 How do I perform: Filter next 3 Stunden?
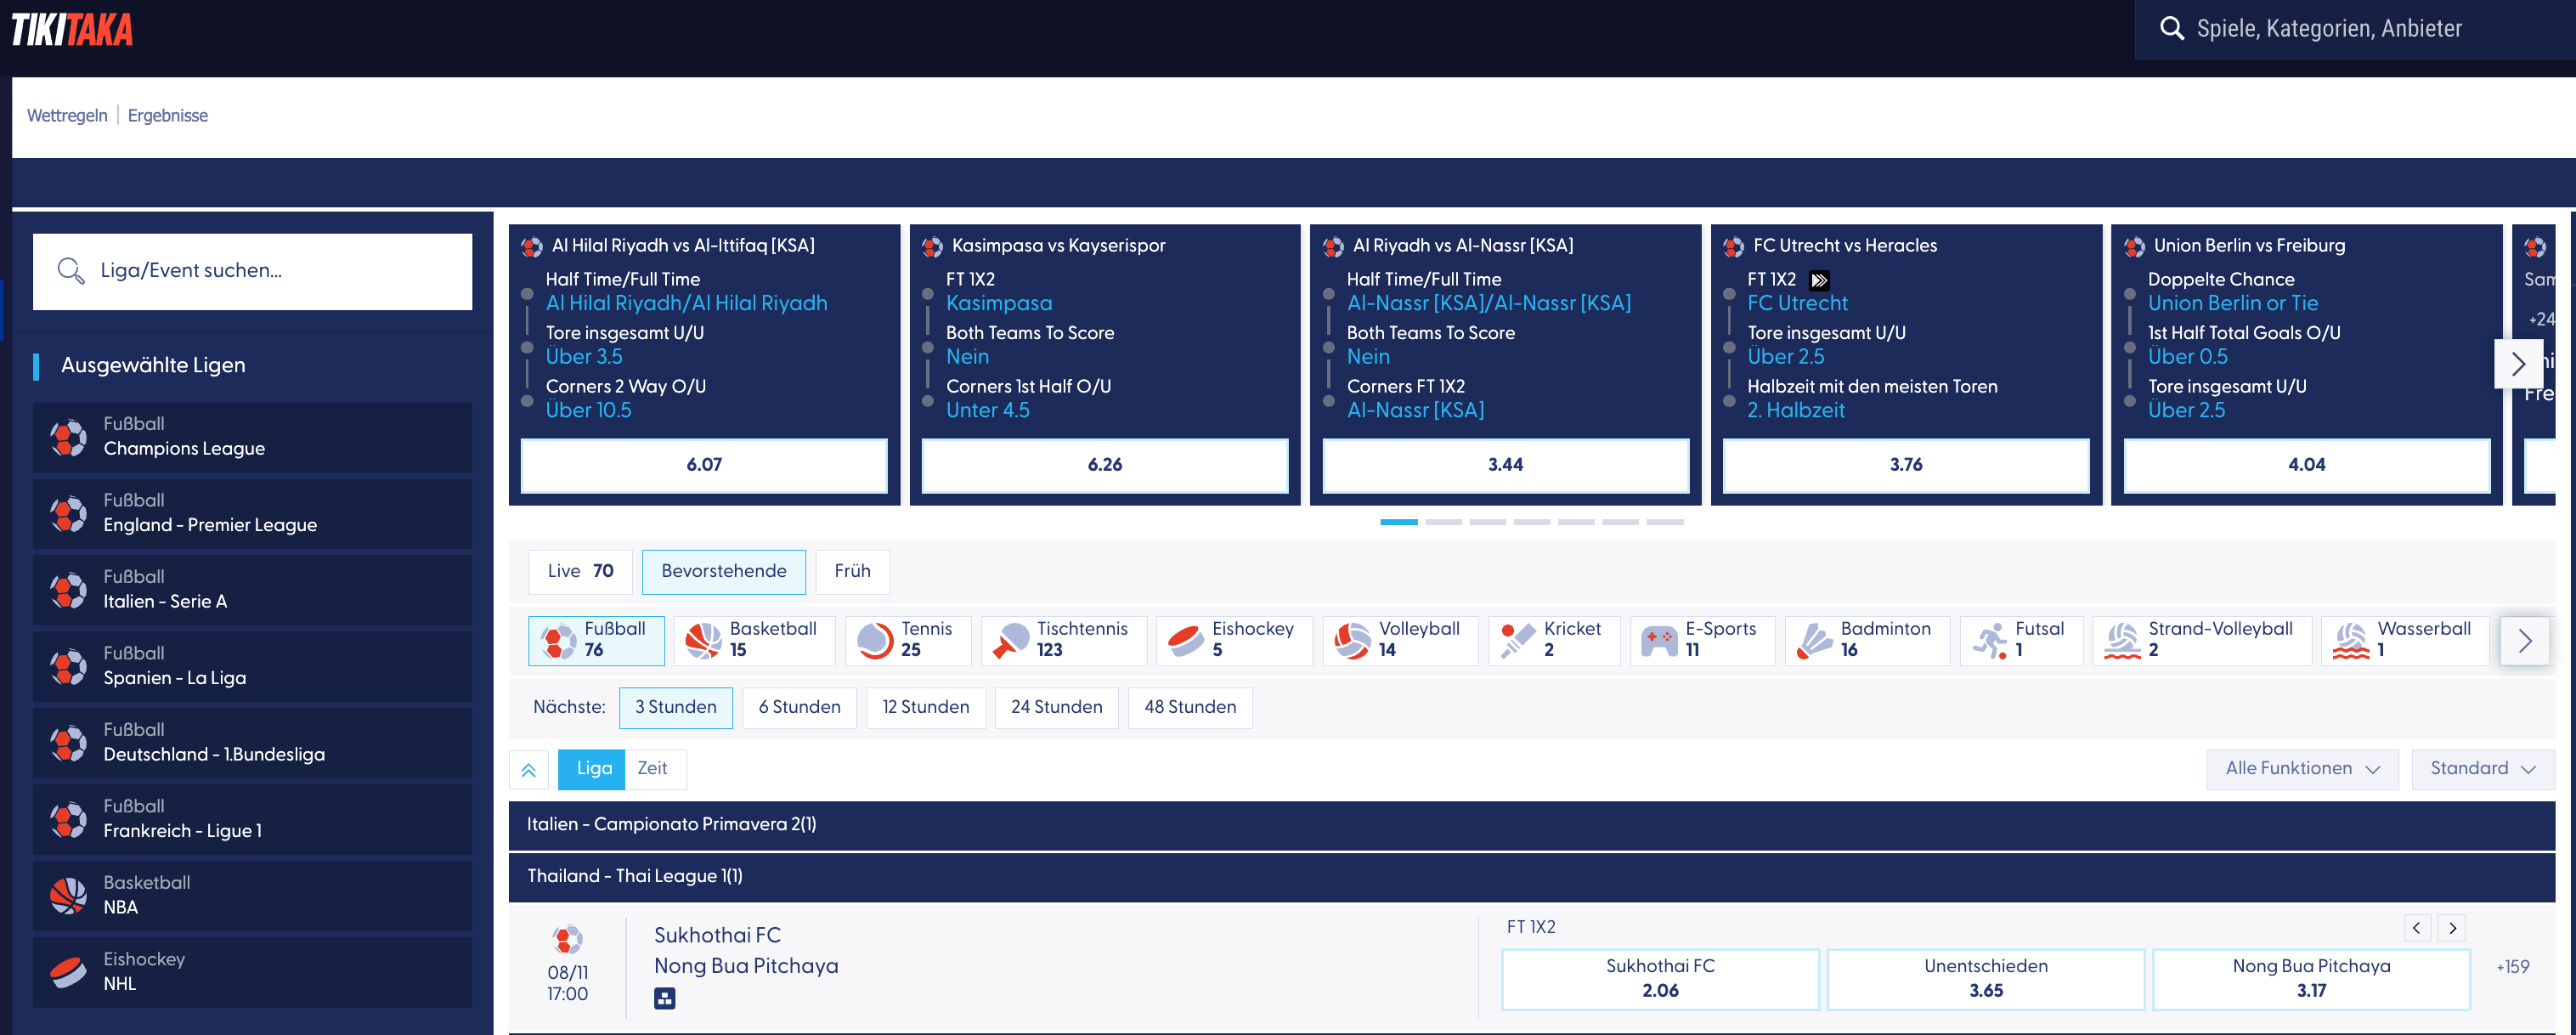(x=675, y=707)
